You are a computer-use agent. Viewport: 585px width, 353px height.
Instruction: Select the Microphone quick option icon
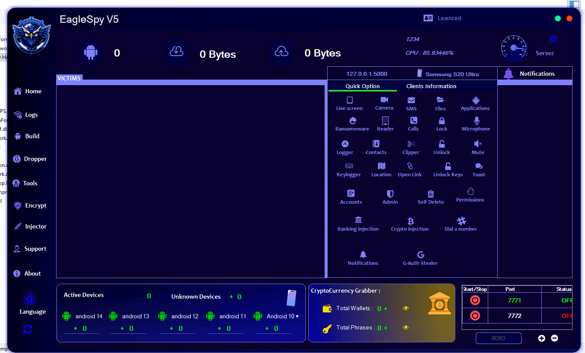476,121
